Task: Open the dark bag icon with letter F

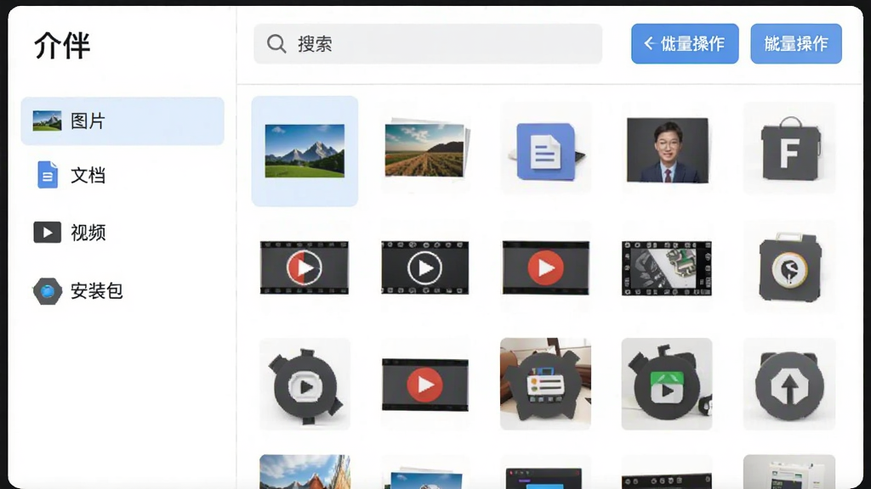Action: point(789,149)
